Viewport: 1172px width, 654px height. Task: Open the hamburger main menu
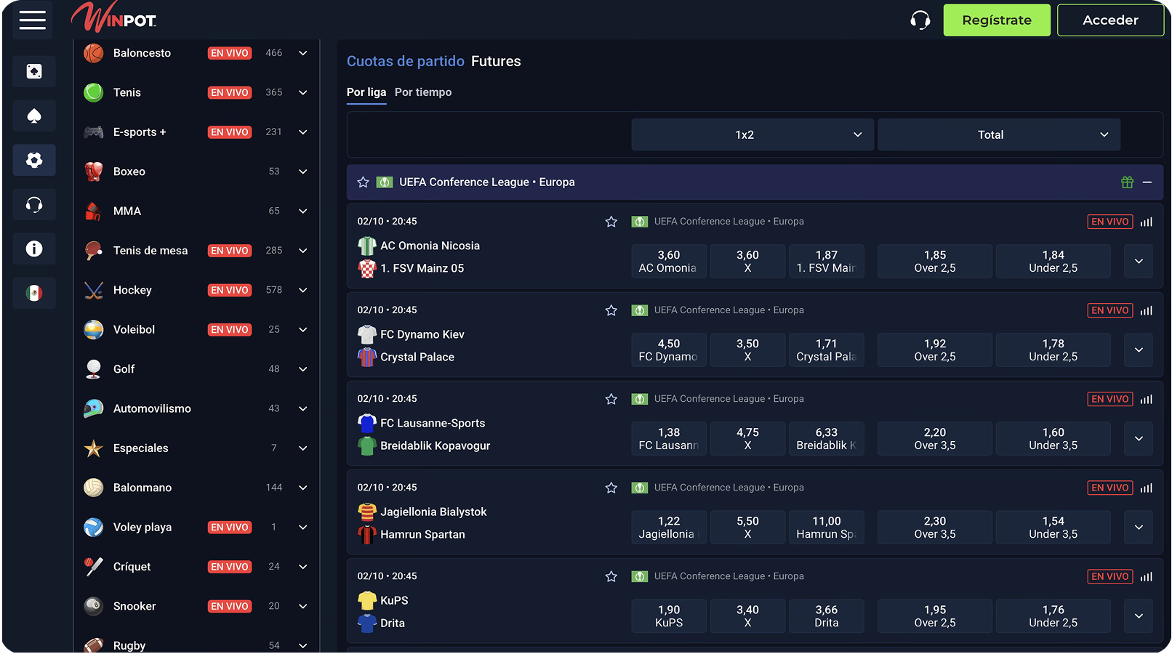33,20
